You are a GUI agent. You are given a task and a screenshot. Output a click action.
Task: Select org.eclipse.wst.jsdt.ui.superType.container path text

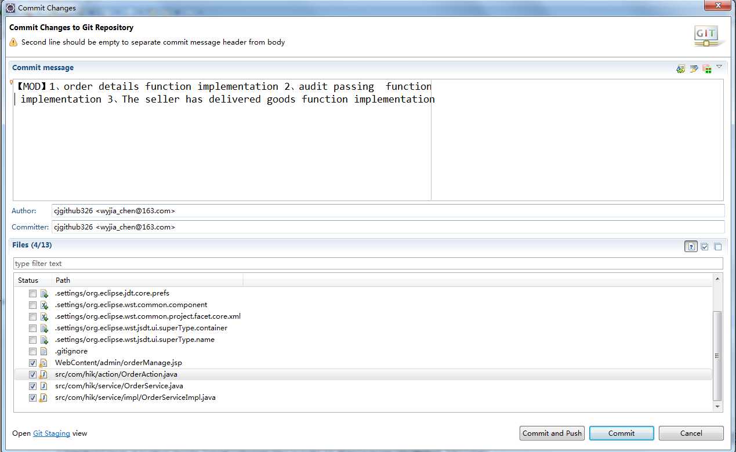[x=141, y=328]
